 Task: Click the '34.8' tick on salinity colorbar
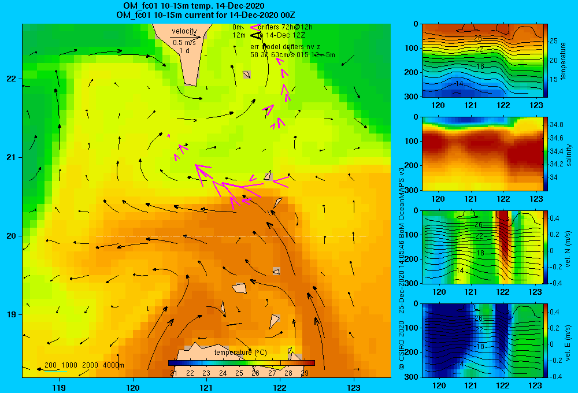556,125
